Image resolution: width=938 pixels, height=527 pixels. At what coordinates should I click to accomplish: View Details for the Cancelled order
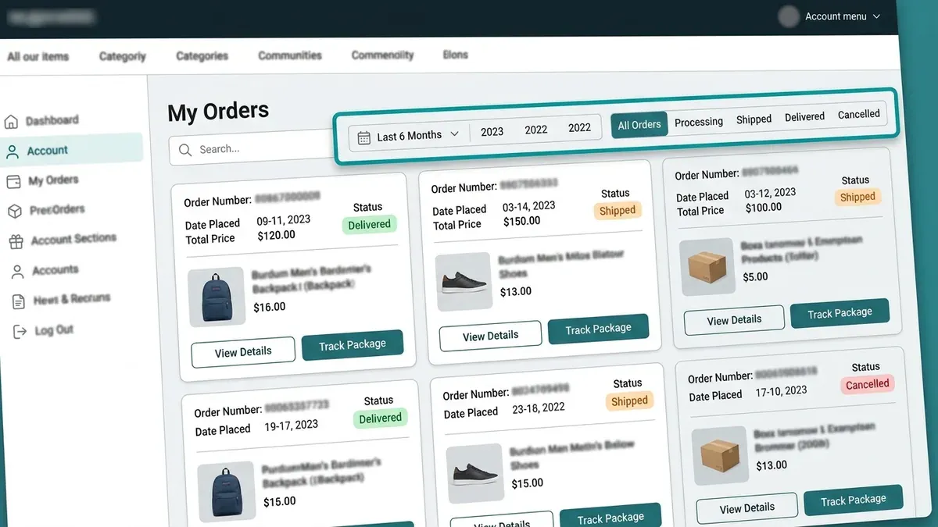pyautogui.click(x=746, y=508)
